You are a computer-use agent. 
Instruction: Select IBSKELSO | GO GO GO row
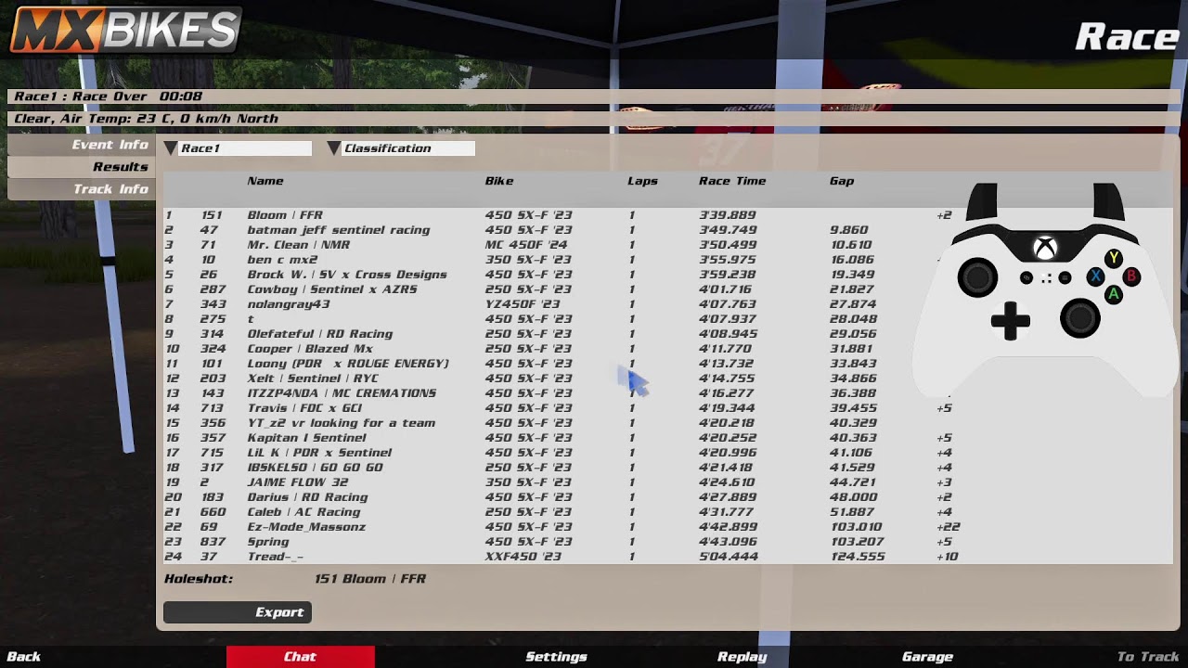[668, 468]
